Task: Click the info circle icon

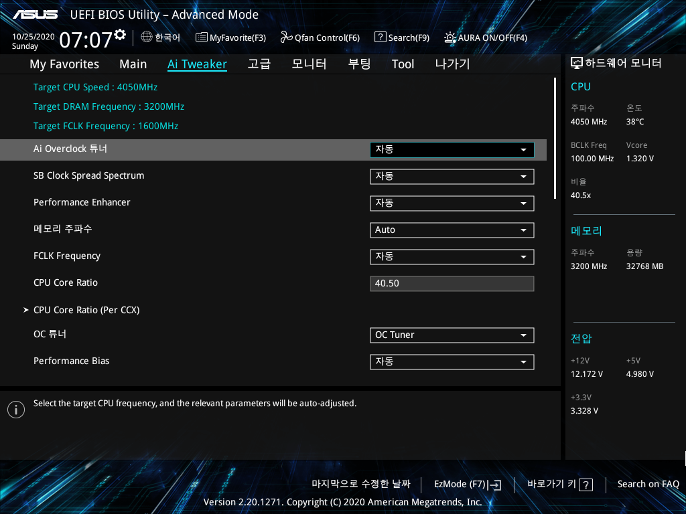Action: [x=16, y=410]
